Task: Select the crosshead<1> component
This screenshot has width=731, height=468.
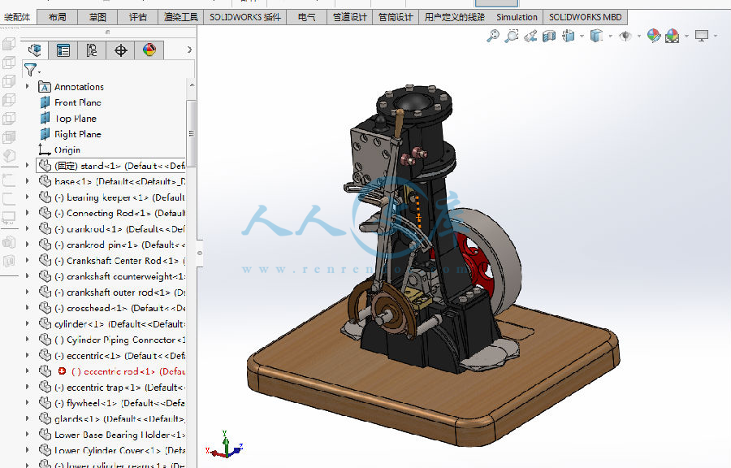Action: point(111,308)
